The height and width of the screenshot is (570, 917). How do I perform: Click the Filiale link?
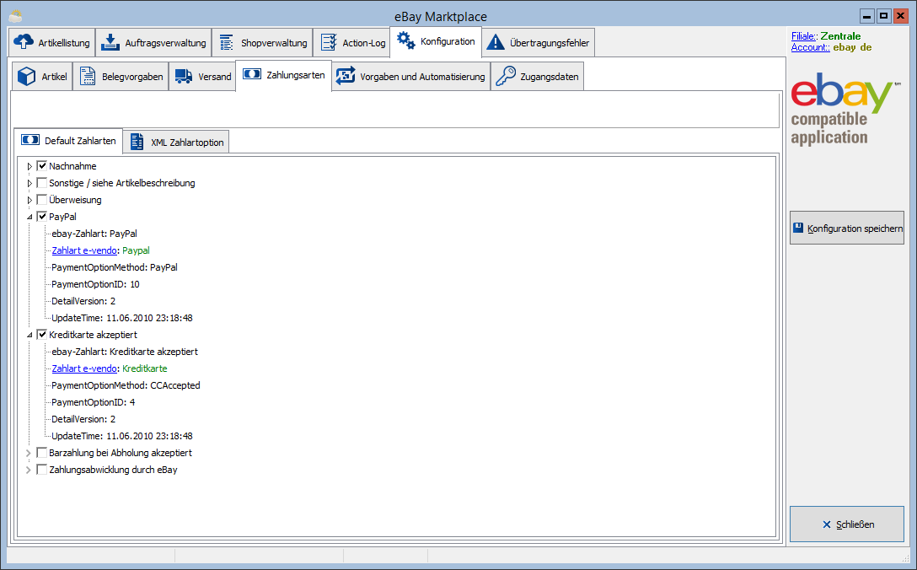(804, 36)
